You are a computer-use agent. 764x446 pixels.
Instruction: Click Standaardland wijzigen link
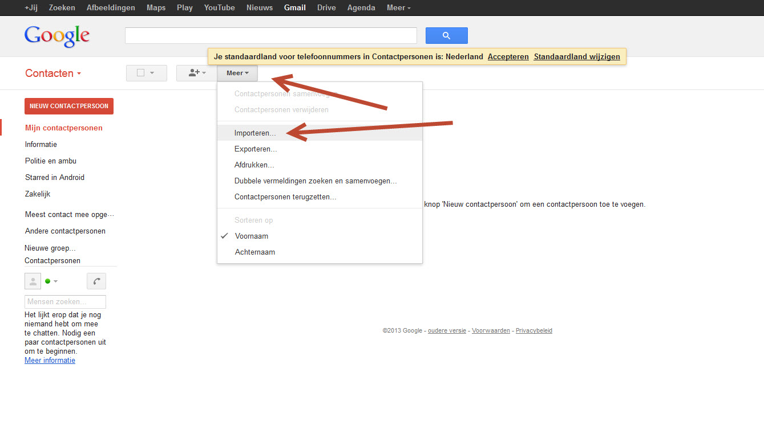pyautogui.click(x=576, y=57)
